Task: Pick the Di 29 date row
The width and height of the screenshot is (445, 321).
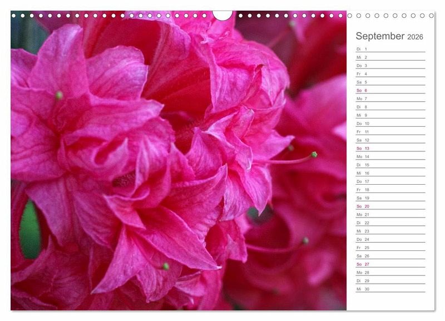Action: [x=390, y=281]
